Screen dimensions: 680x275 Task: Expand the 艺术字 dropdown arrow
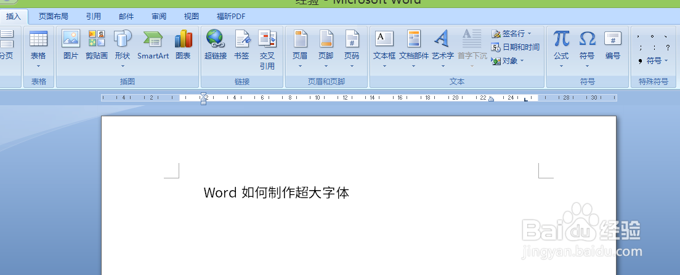click(443, 66)
